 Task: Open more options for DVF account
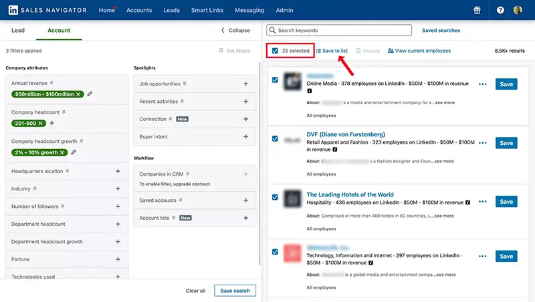point(482,143)
